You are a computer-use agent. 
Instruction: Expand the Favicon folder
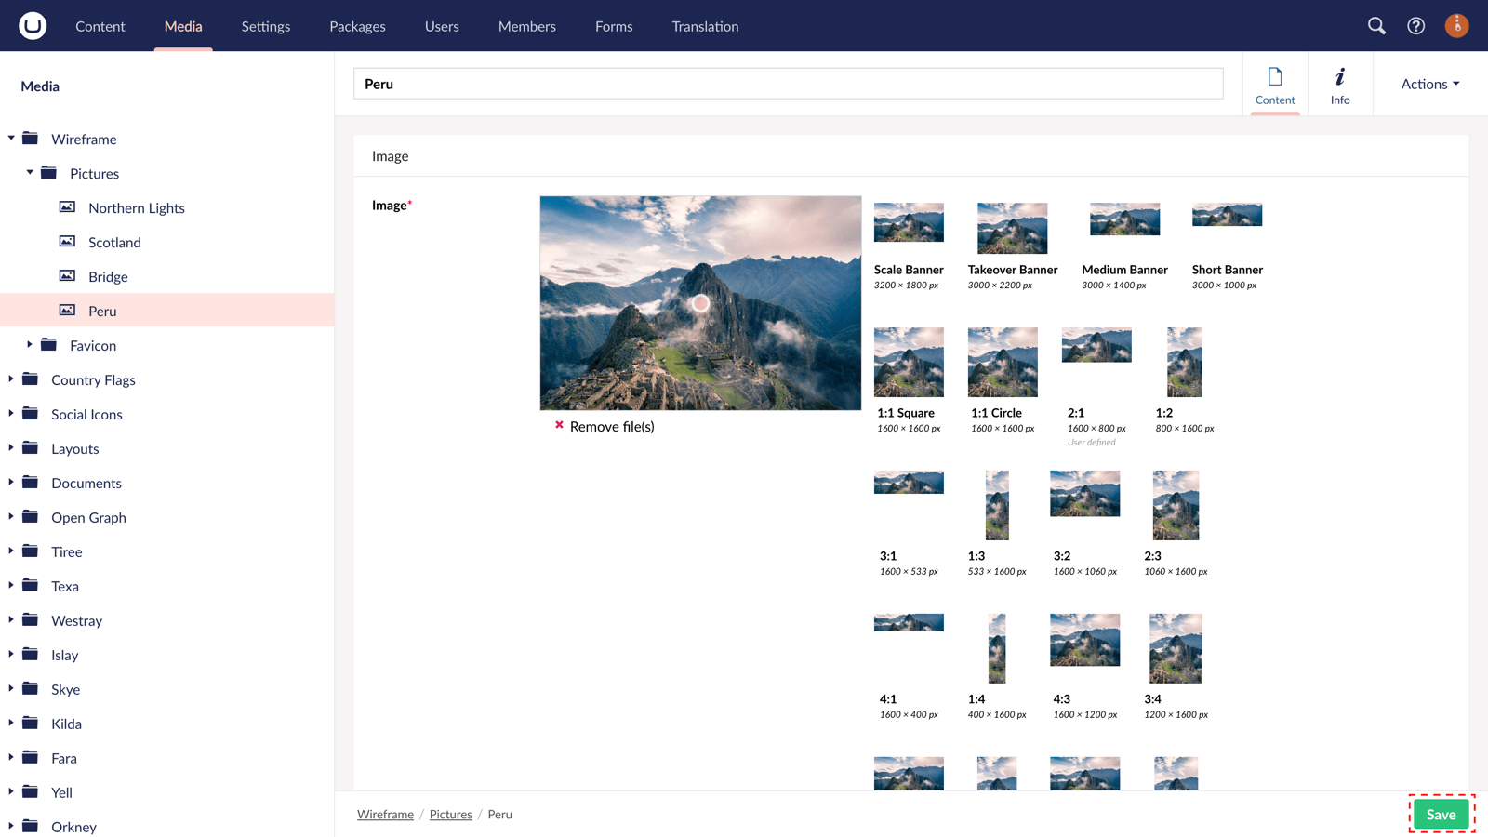tap(29, 345)
